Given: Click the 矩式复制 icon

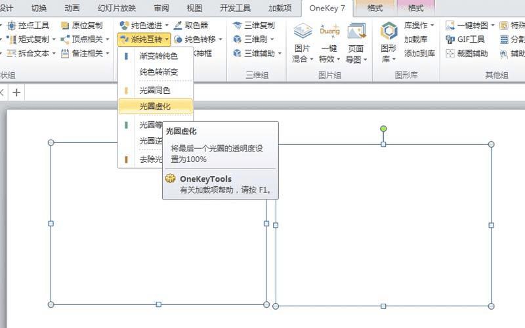Looking at the screenshot, I should (12, 39).
